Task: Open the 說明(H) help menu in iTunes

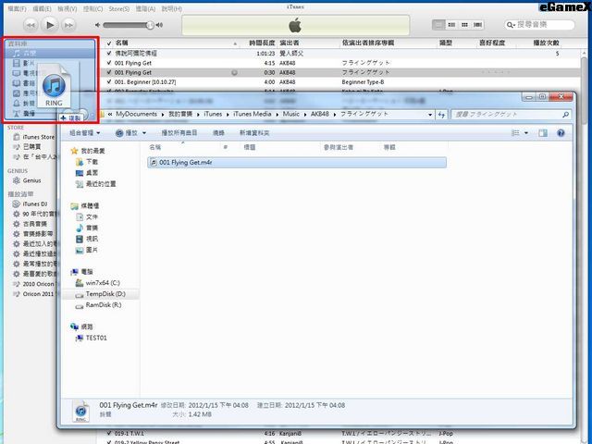Action: pyautogui.click(x=172, y=8)
